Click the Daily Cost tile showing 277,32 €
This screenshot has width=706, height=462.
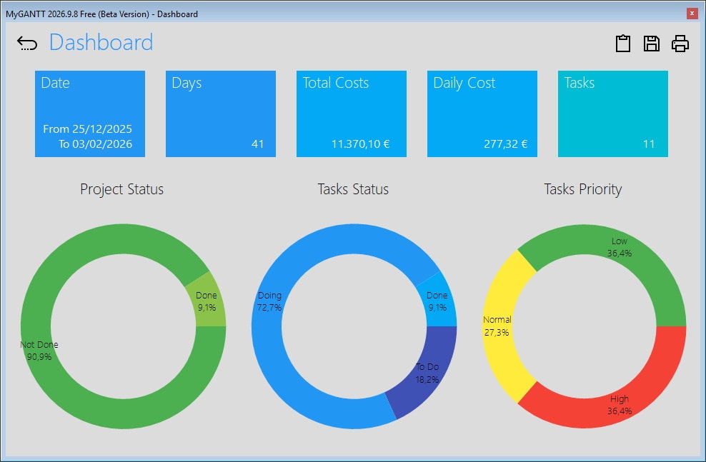pyautogui.click(x=482, y=114)
